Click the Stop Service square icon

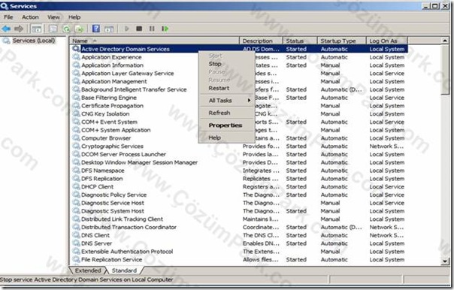click(139, 29)
